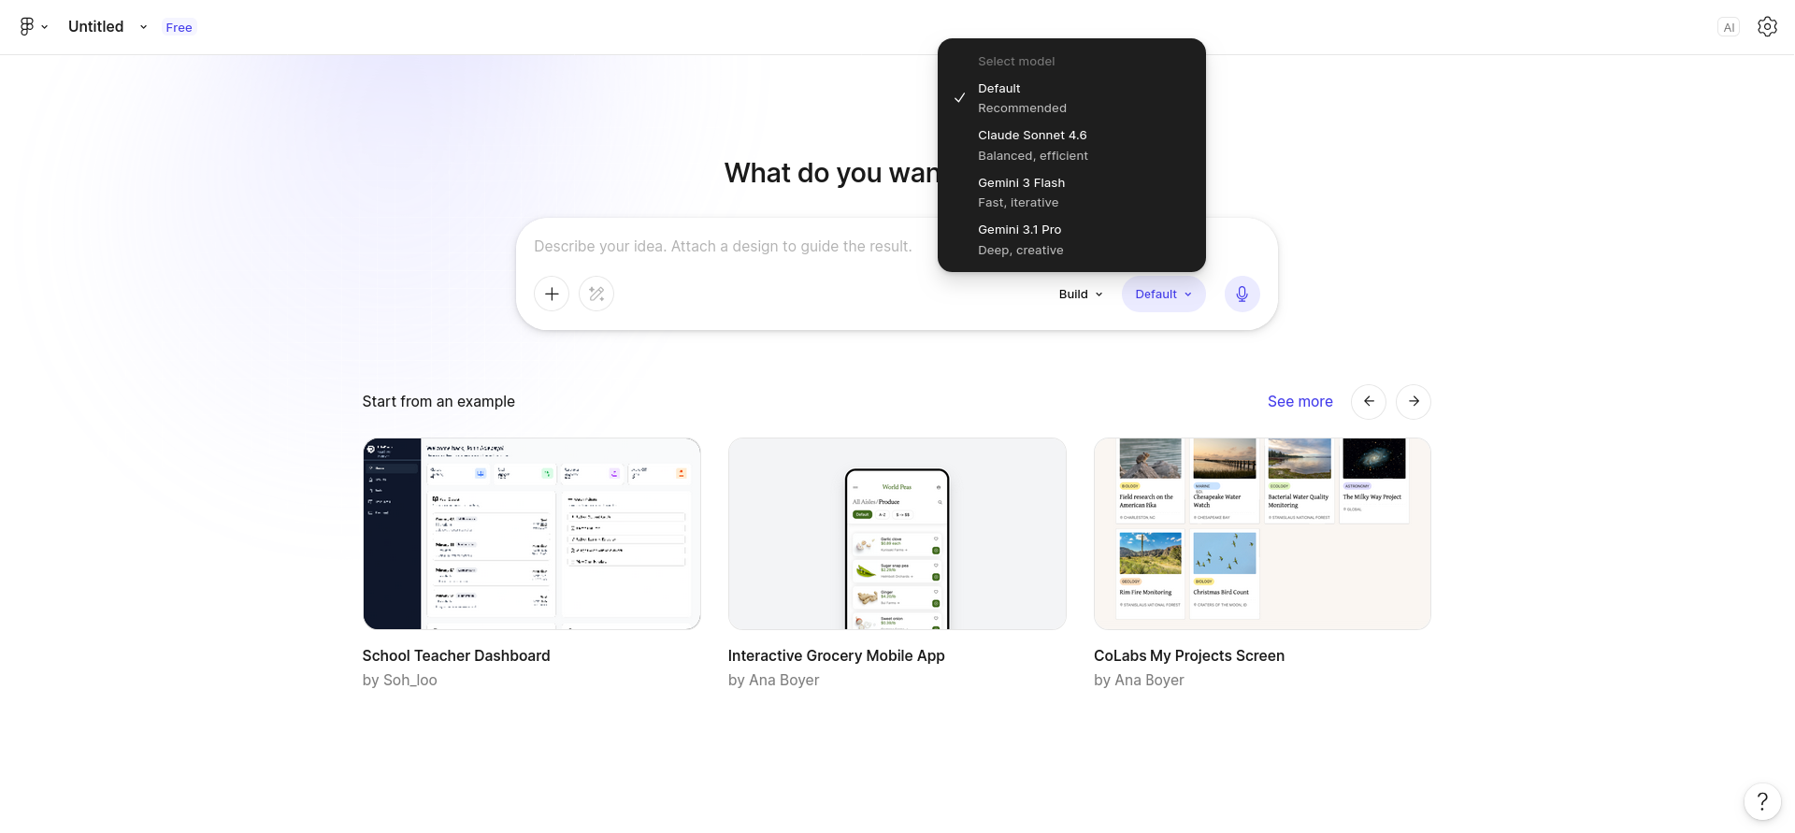Screen dimensions: 1795x833
Task: Open the School Teacher Dashboard thumbnail
Action: (532, 534)
